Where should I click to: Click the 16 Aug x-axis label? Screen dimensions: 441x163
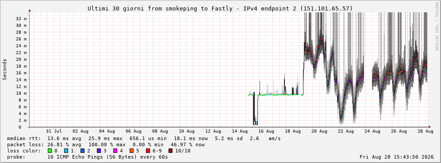(x=266, y=131)
